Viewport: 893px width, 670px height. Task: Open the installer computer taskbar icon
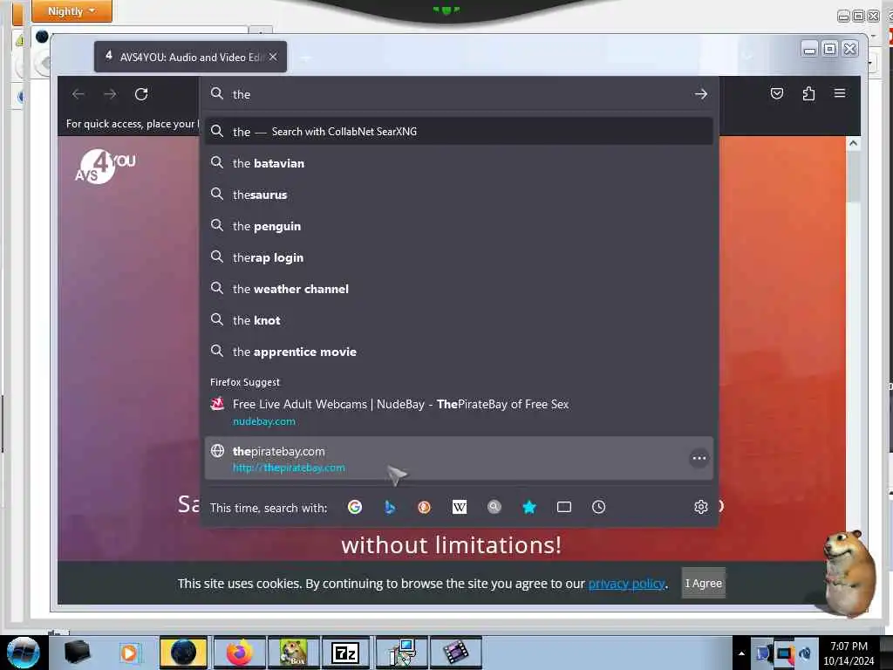(x=401, y=653)
